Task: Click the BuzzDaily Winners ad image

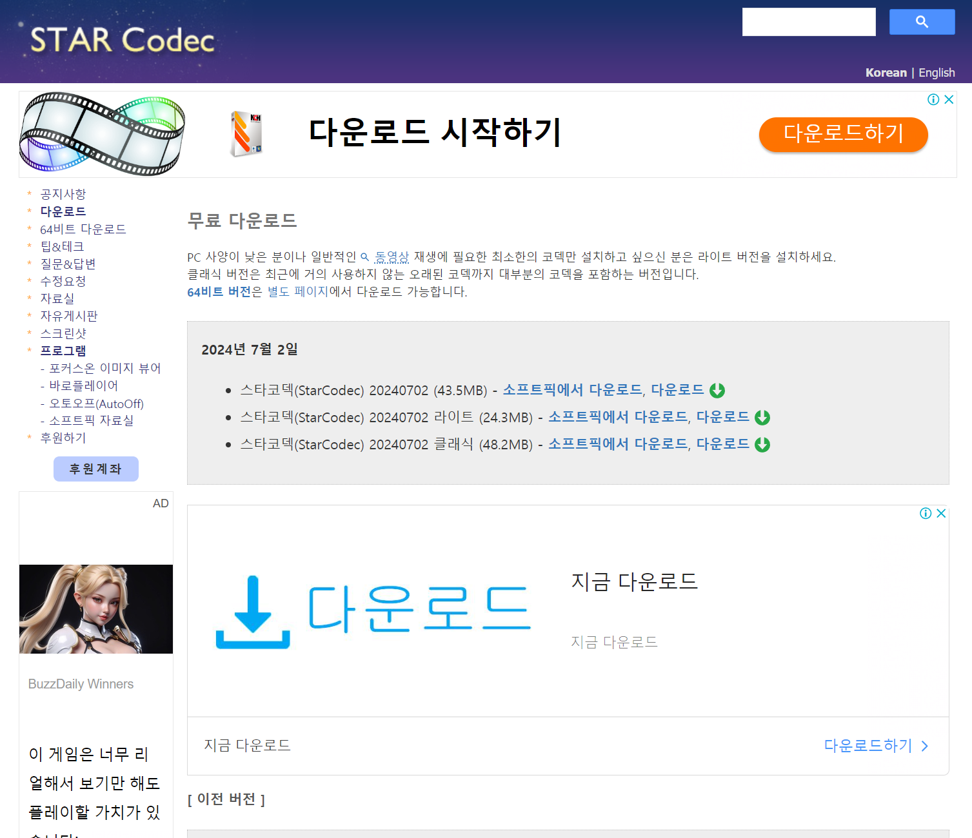Action: (x=95, y=609)
